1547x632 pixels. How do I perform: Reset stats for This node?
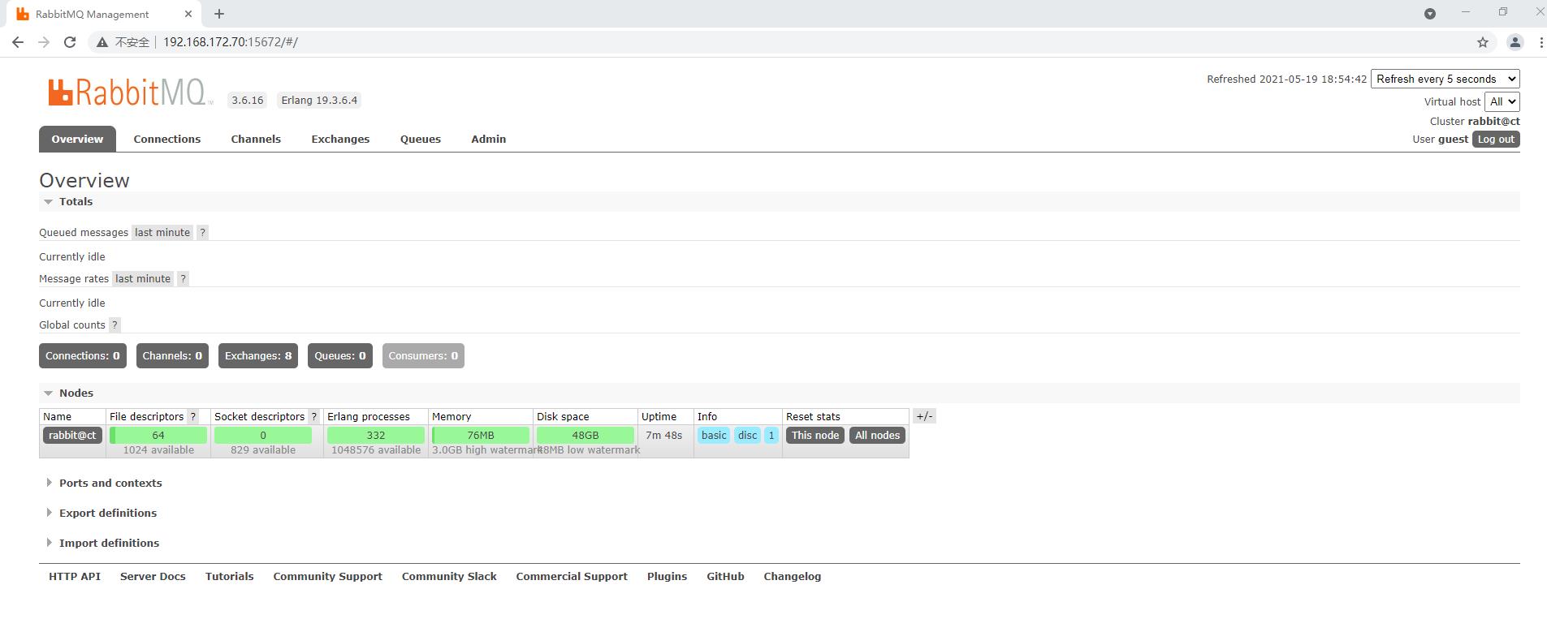[815, 435]
